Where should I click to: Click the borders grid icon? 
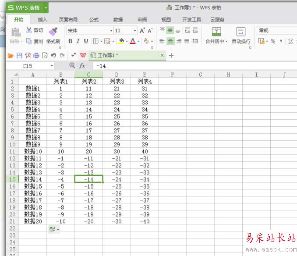pyautogui.click(x=95, y=41)
